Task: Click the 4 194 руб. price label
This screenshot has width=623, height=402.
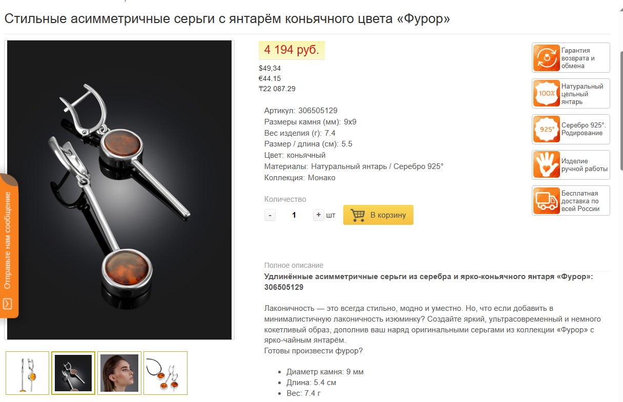Action: pyautogui.click(x=292, y=50)
